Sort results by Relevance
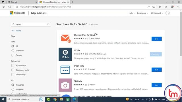The width and height of the screenshot is (182, 102). (13, 85)
